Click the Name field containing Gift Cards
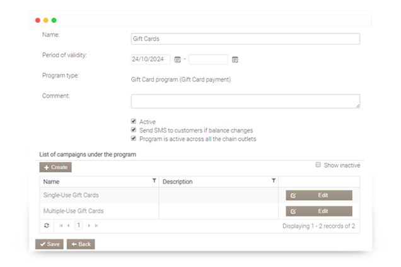This screenshot has height=267, width=401. [245, 39]
